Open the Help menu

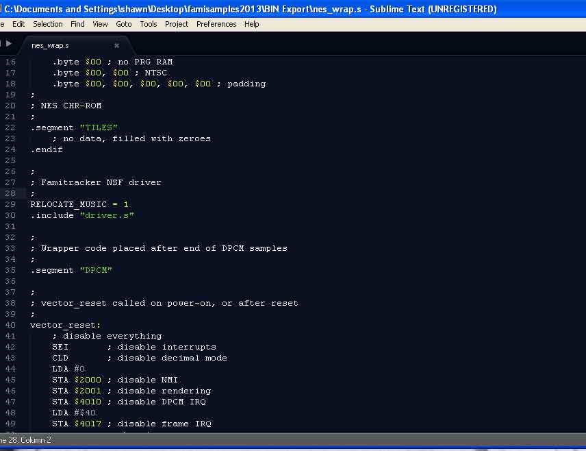(252, 24)
